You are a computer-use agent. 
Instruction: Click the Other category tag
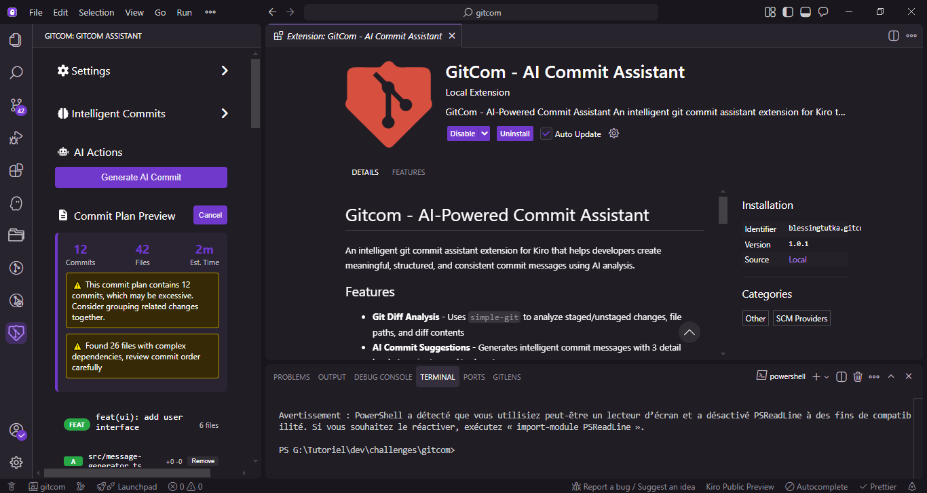click(x=755, y=318)
